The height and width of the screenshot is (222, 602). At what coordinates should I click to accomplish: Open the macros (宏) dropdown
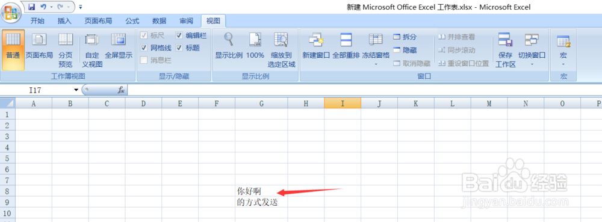[563, 50]
